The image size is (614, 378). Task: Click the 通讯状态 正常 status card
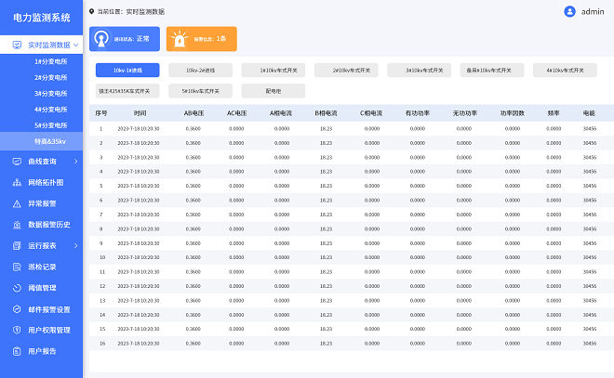[x=124, y=39]
